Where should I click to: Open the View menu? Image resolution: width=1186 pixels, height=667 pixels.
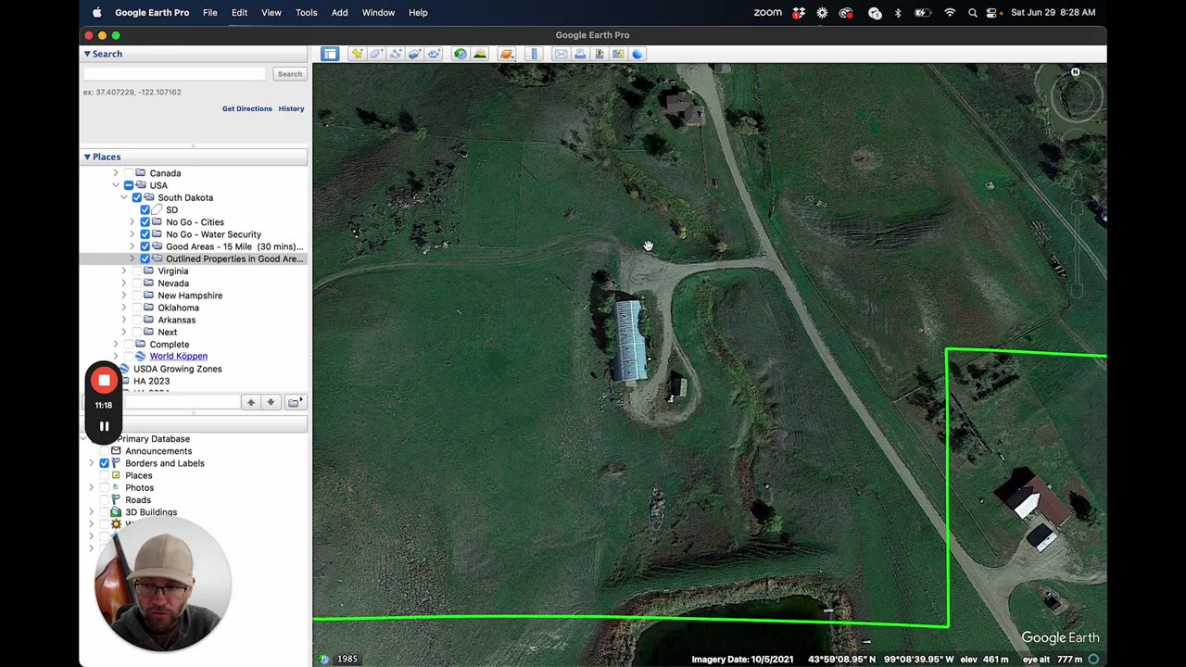coord(271,13)
